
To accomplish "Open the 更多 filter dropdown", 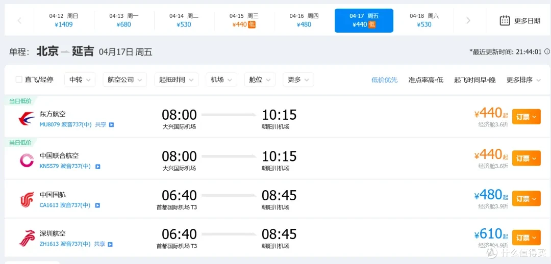I will (298, 80).
